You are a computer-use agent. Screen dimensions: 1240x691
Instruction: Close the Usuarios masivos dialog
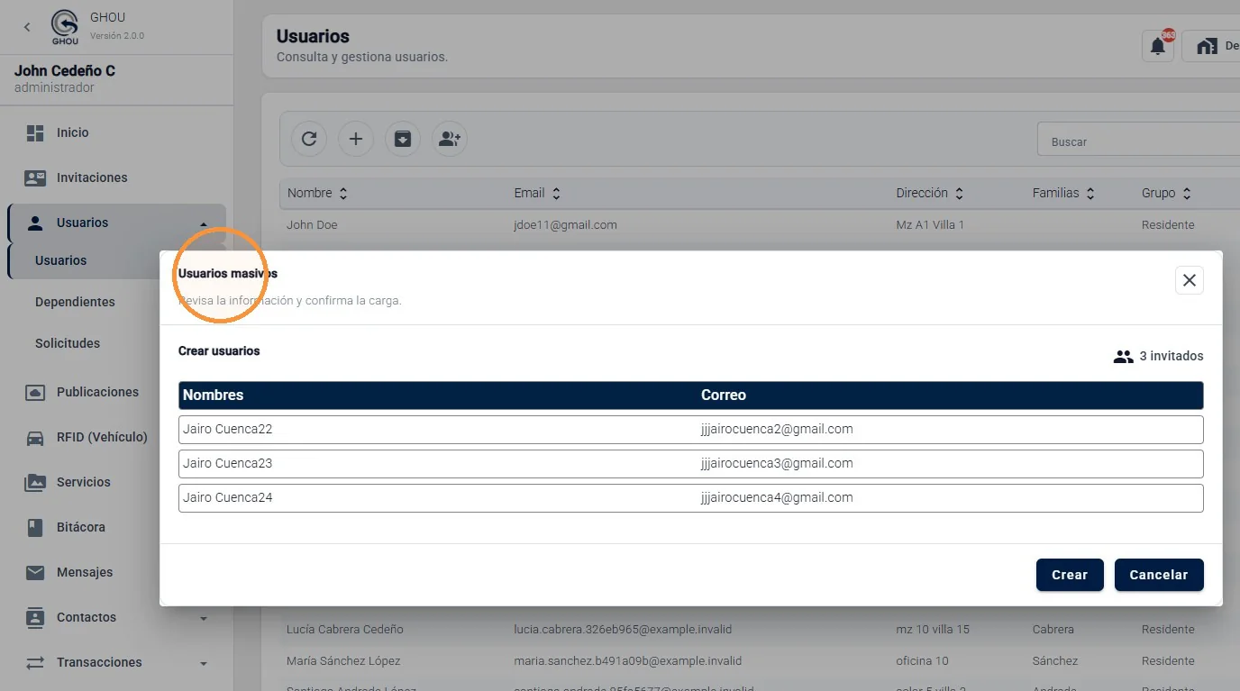[x=1190, y=280]
